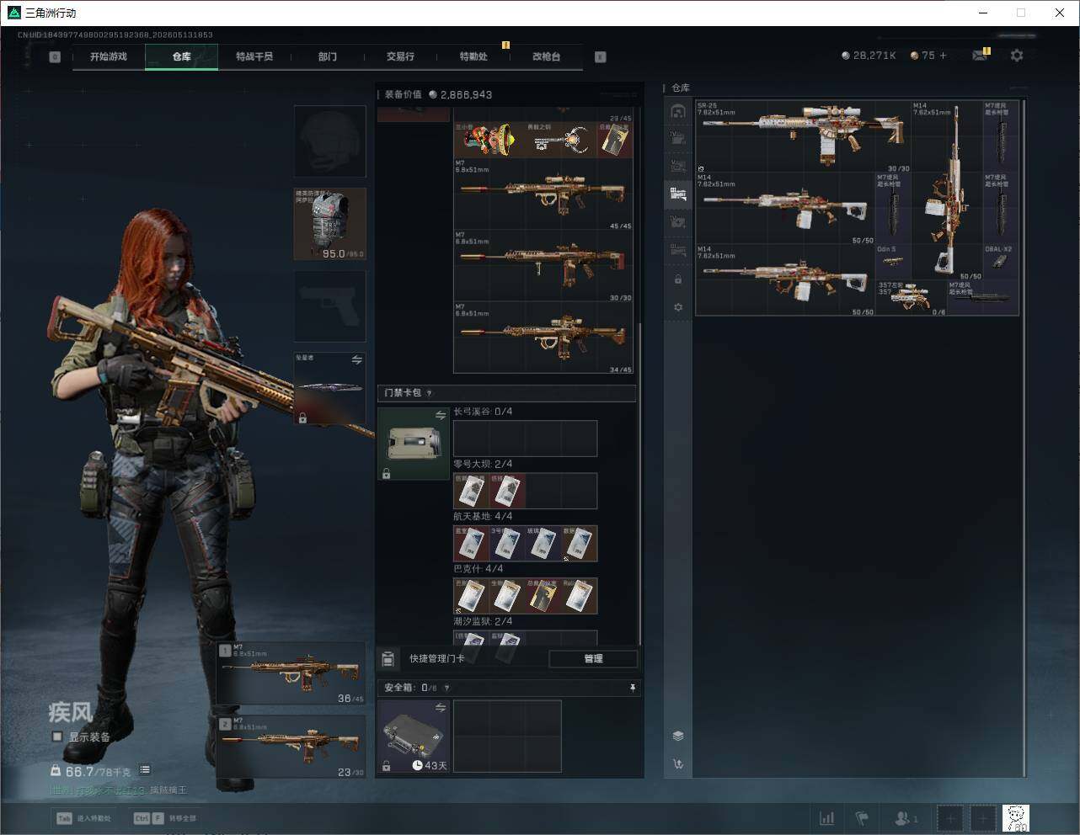
Task: Click the sort stash icon below the stack icon
Action: [x=678, y=764]
